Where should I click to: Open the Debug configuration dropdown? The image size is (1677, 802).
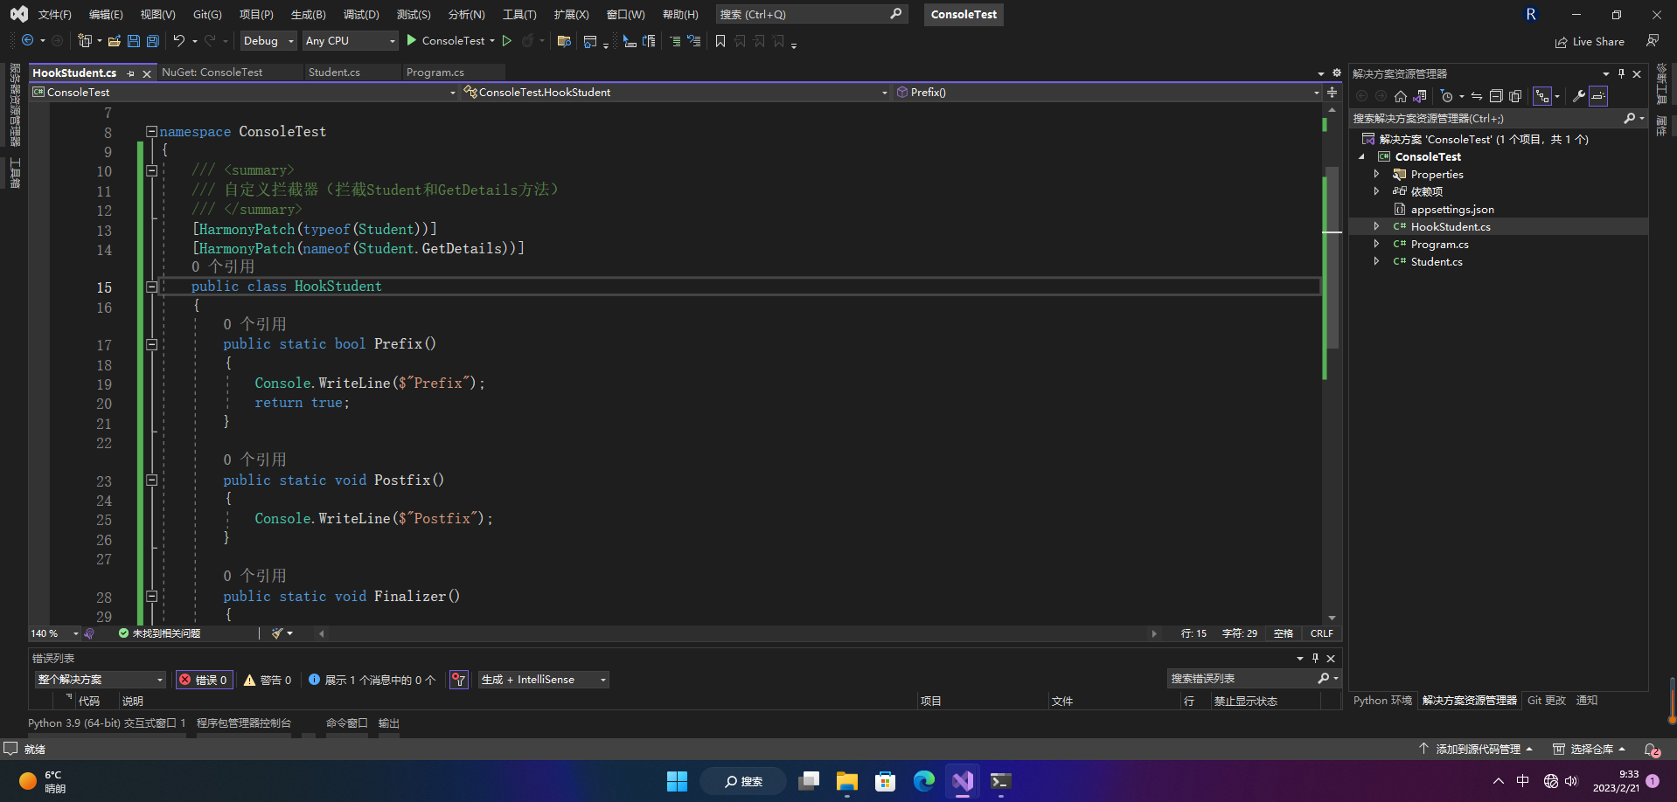(x=268, y=41)
